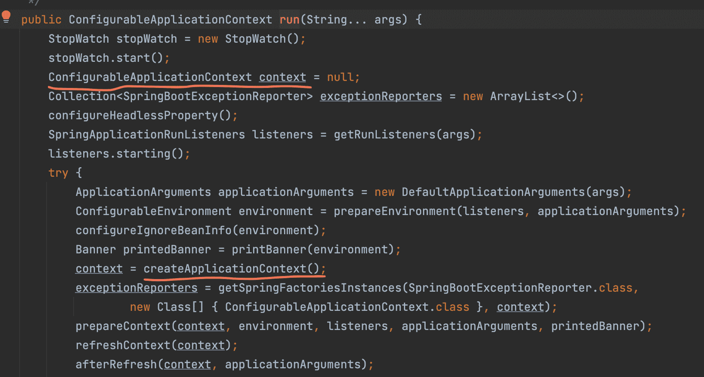Click the "Collection" type name
Viewport: 704px width, 377px height.
click(x=82, y=96)
